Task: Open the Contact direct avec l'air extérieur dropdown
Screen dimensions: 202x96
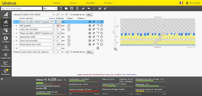Action: point(37,52)
